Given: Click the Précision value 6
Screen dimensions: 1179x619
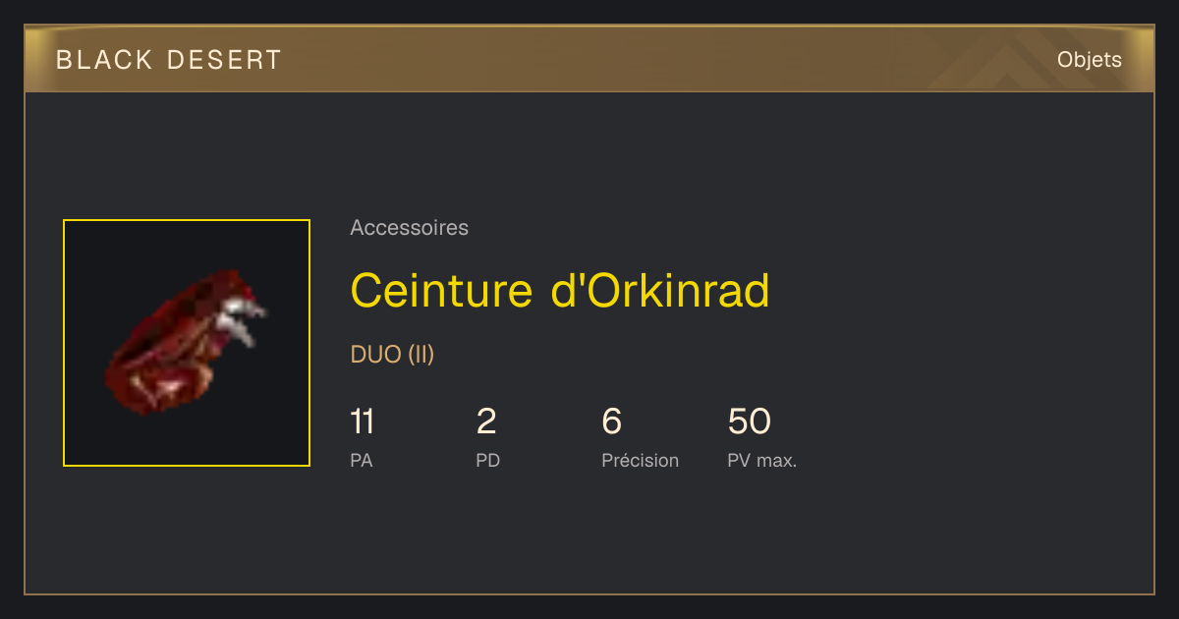Looking at the screenshot, I should tap(612, 422).
